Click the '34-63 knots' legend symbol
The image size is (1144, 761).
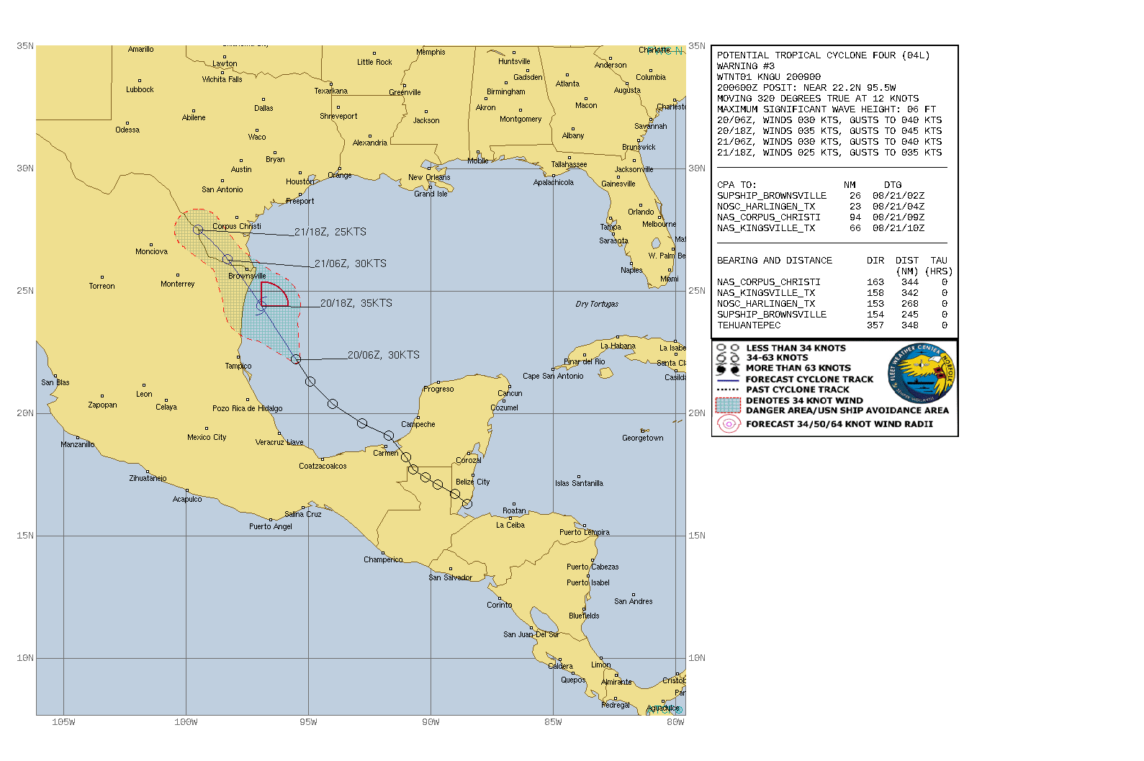point(728,358)
